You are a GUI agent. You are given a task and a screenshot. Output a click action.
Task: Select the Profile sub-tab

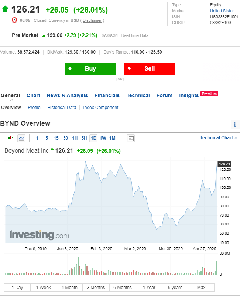pyautogui.click(x=34, y=108)
